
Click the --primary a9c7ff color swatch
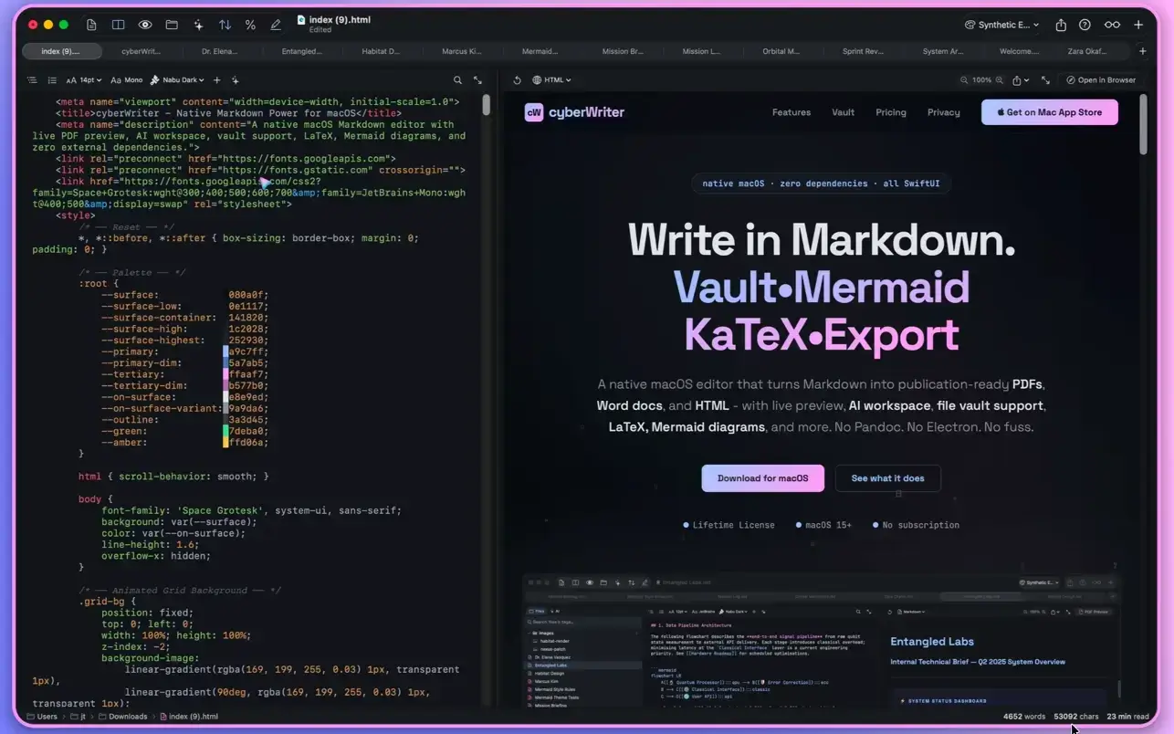pyautogui.click(x=225, y=351)
